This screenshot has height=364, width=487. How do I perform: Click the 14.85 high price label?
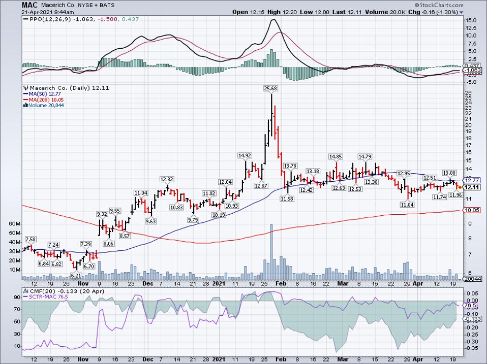[336, 157]
